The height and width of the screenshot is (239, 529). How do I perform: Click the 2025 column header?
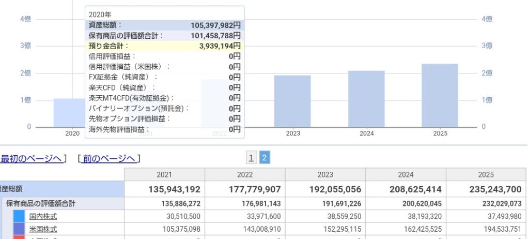[486, 175]
